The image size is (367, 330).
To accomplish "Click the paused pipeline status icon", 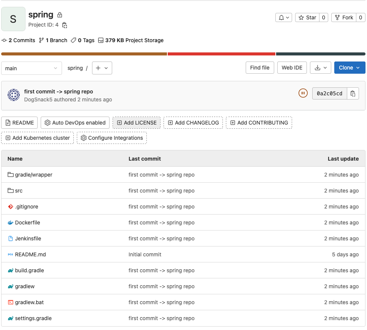I will point(303,93).
